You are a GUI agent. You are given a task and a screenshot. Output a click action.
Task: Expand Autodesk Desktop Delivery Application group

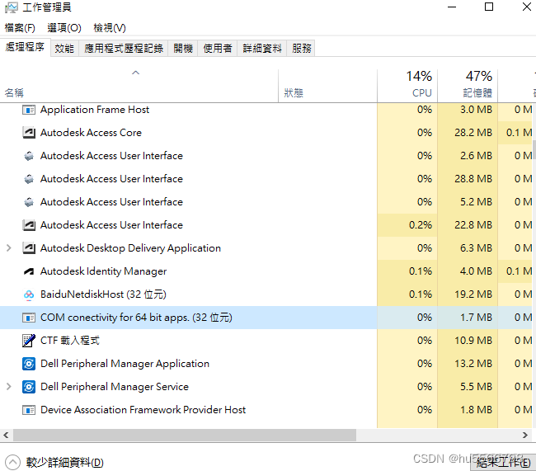pyautogui.click(x=9, y=248)
